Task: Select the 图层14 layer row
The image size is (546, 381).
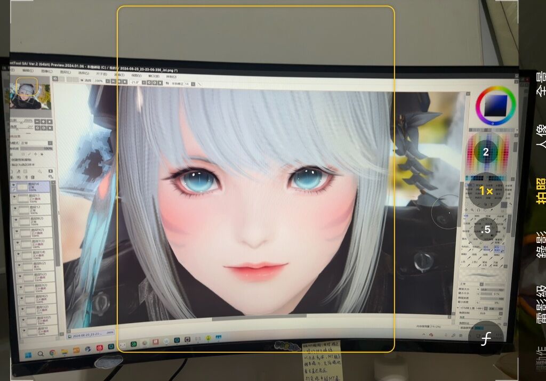Action: 30,187
